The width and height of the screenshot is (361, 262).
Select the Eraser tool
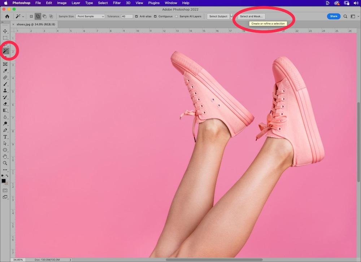click(5, 104)
